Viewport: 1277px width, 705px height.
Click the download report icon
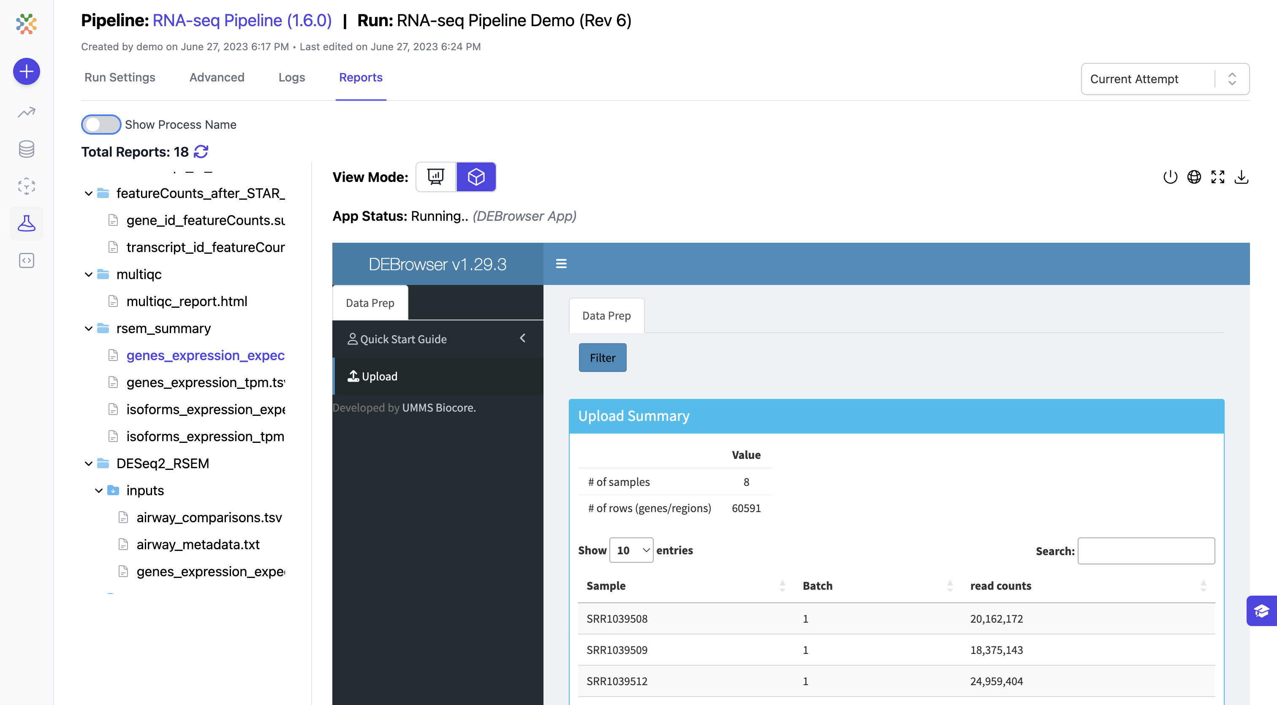tap(1241, 177)
